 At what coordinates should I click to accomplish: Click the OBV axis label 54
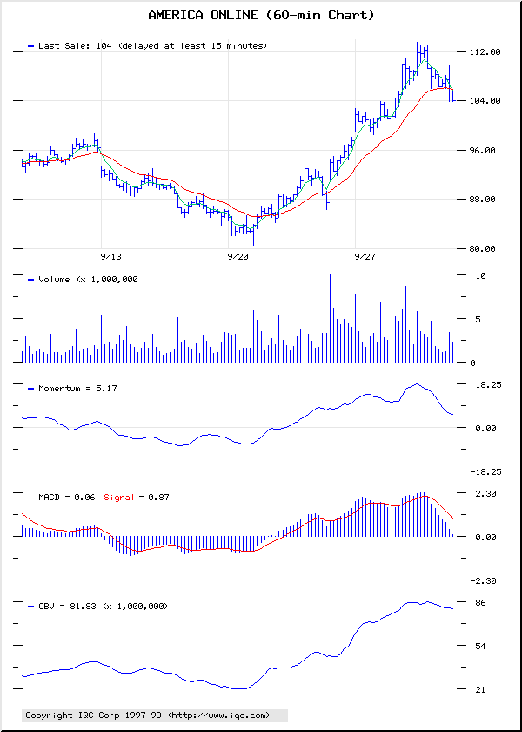coord(480,646)
